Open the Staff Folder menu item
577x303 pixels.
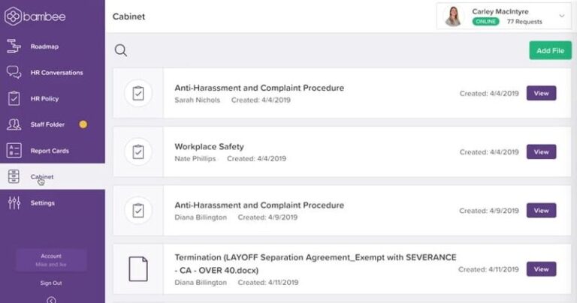(49, 124)
